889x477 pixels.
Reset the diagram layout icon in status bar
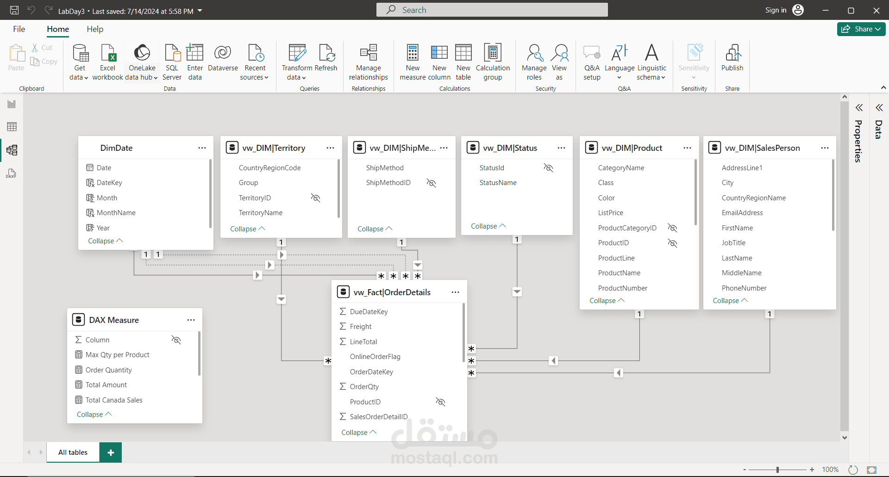pos(853,470)
